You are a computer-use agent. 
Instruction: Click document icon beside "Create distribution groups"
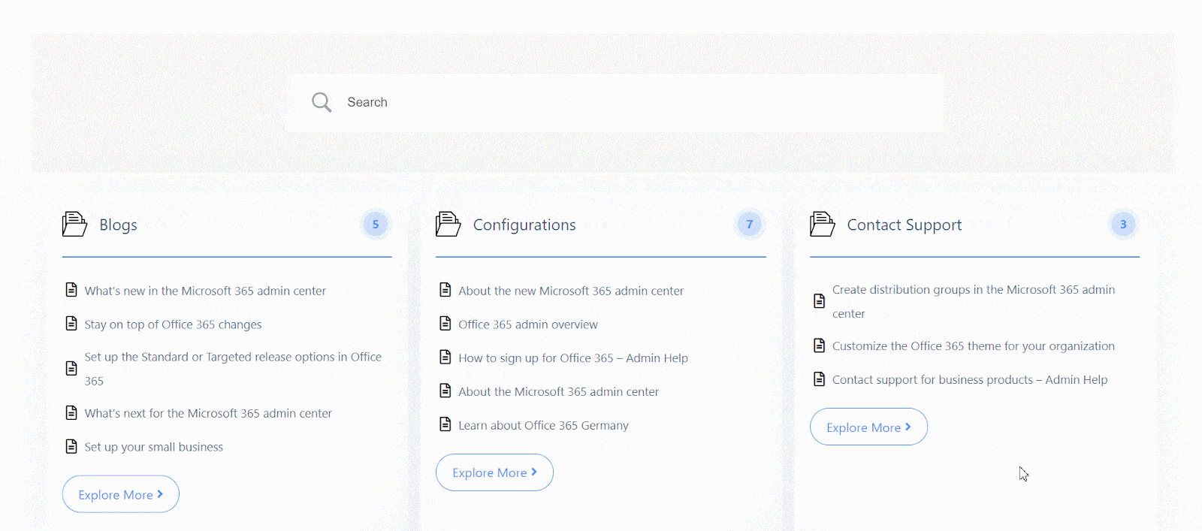[820, 301]
